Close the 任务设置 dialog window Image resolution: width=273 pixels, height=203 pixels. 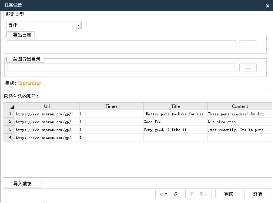point(267,6)
